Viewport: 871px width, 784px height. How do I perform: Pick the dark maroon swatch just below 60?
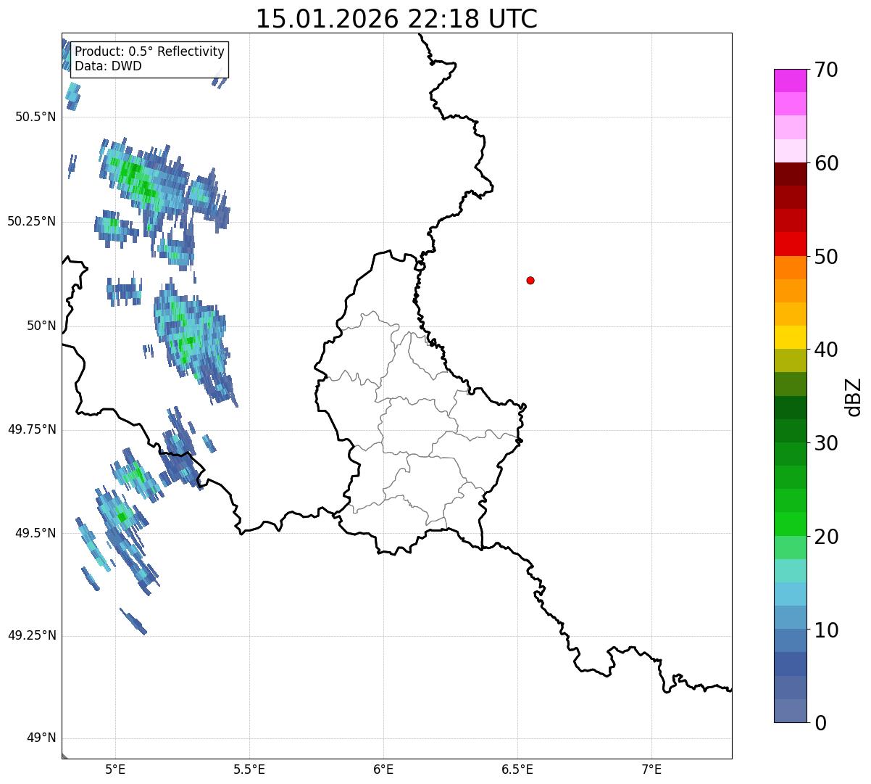[x=790, y=174]
